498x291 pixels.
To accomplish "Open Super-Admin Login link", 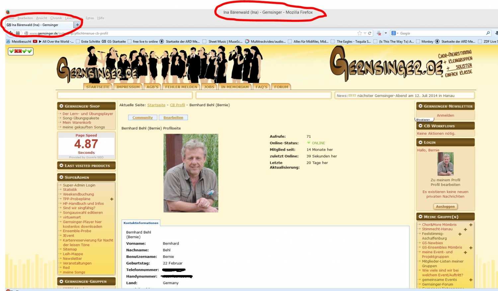I will (x=79, y=185).
